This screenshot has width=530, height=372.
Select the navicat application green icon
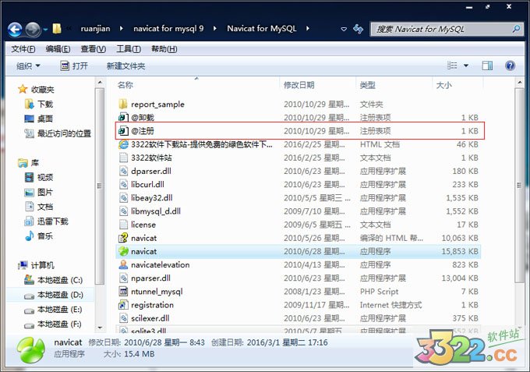point(123,251)
